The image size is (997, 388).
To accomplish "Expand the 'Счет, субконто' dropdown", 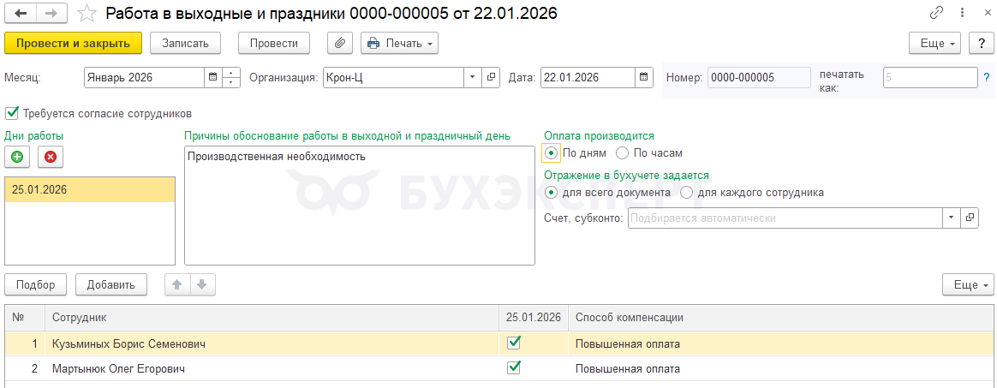I will [x=952, y=218].
